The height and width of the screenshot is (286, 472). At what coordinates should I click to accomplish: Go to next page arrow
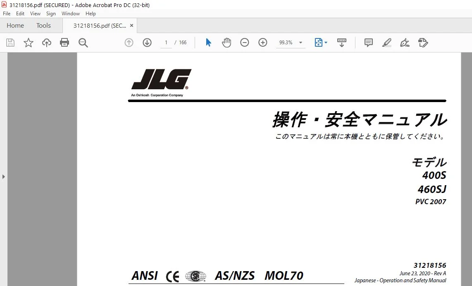pos(147,43)
